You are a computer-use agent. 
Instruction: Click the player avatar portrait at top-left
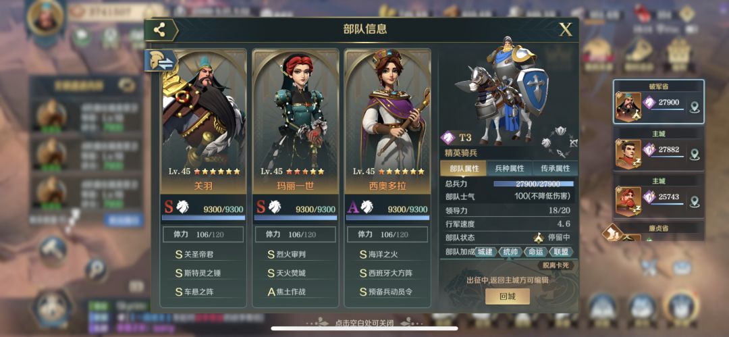click(x=45, y=19)
